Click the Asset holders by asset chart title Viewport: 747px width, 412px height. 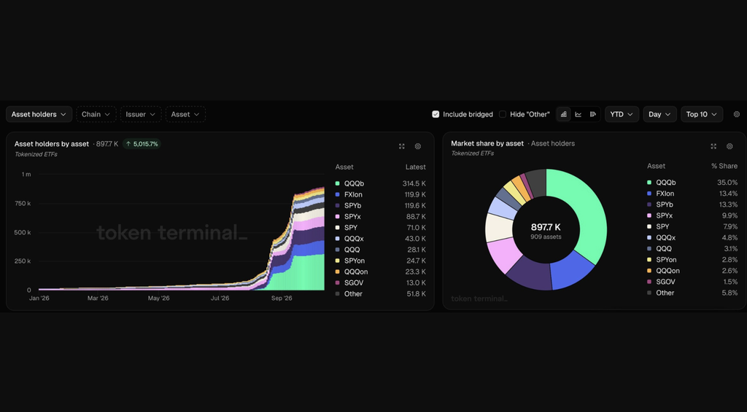coord(52,144)
